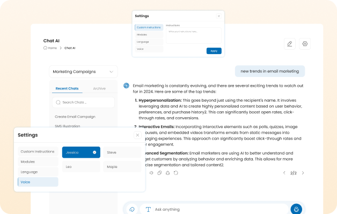The height and width of the screenshot is (214, 337).
Task: Click the Instructions text area
Action: (x=193, y=35)
